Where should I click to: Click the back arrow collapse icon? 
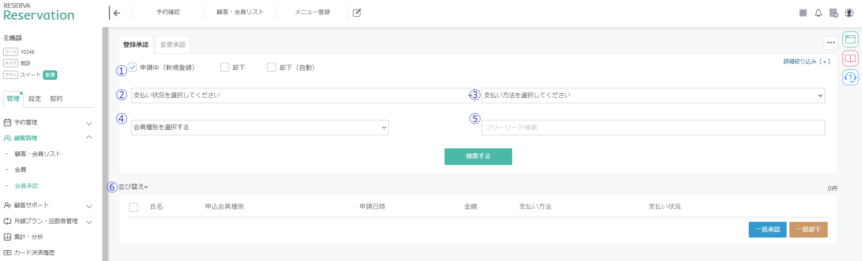point(116,13)
